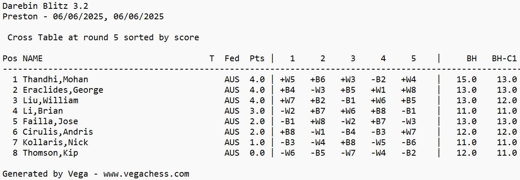Click the NAME column header
This screenshot has width=520, height=180.
pos(33,59)
